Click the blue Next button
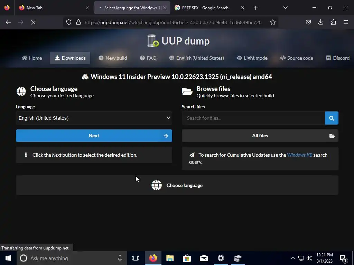Screen dimensions: 354x265 coord(94,136)
